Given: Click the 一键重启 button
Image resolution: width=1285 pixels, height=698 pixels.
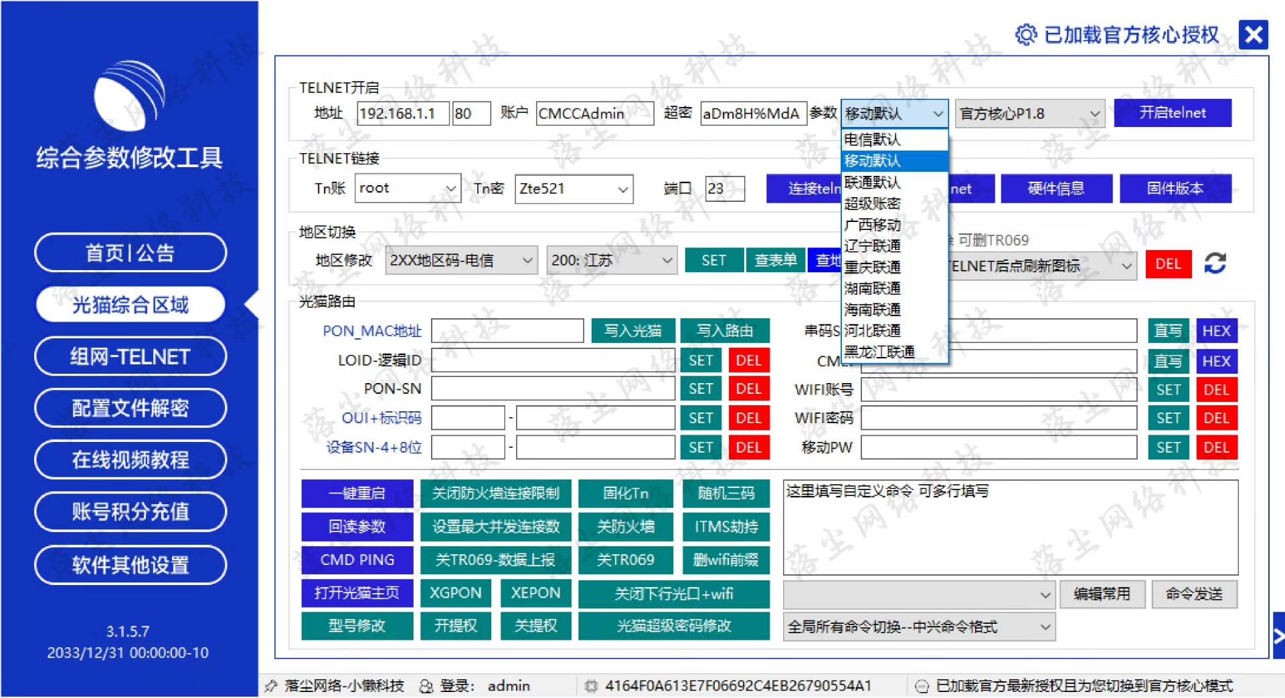Looking at the screenshot, I should [357, 493].
